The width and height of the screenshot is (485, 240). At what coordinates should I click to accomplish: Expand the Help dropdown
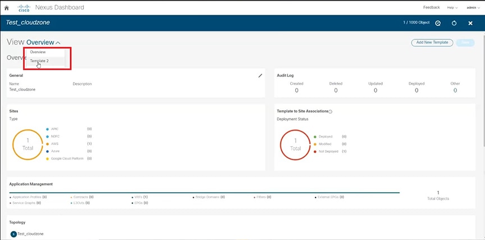click(452, 8)
